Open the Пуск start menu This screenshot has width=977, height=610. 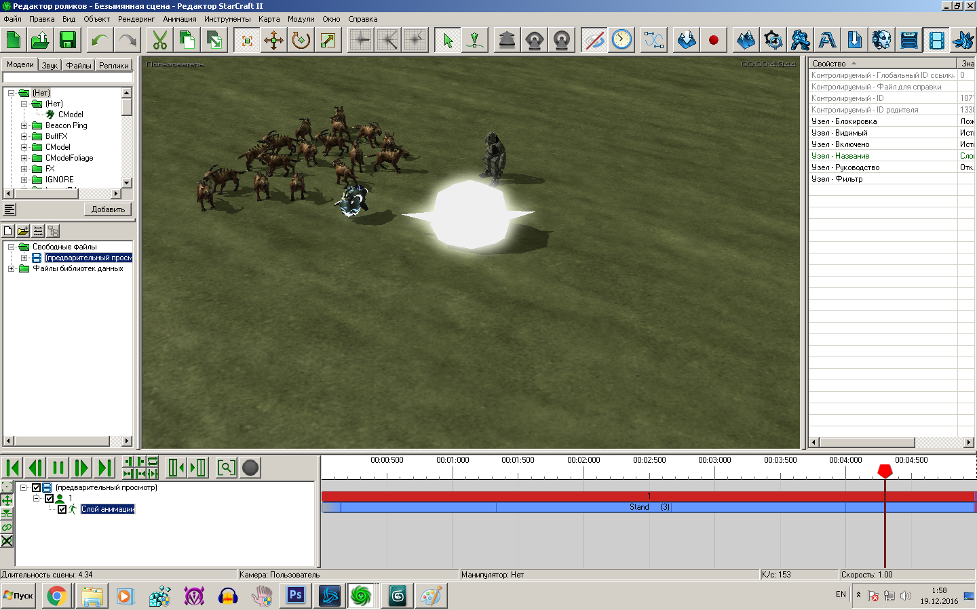click(x=18, y=596)
